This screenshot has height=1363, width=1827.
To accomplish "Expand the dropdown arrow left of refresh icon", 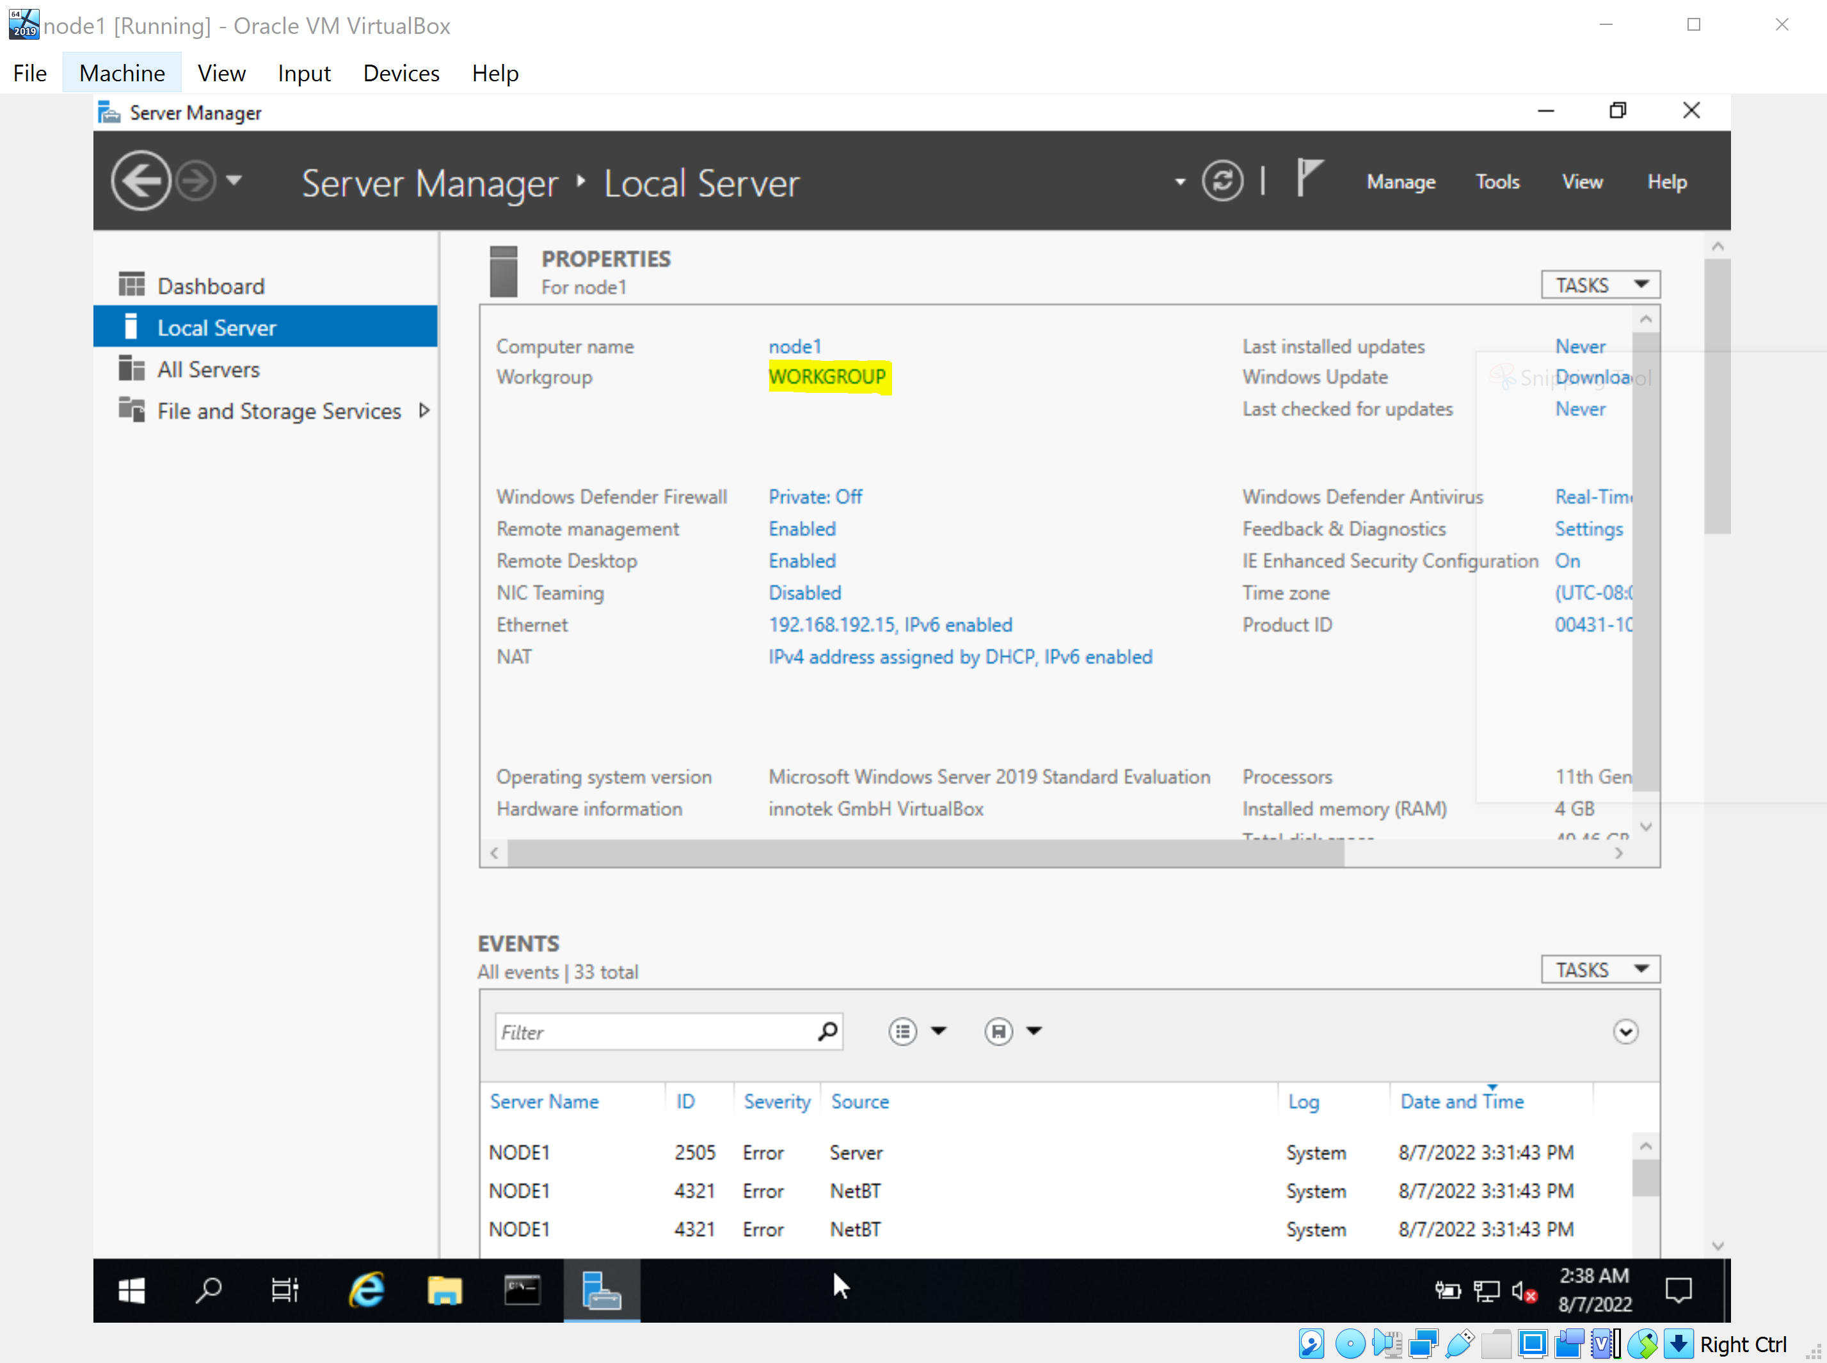I will click(1180, 182).
